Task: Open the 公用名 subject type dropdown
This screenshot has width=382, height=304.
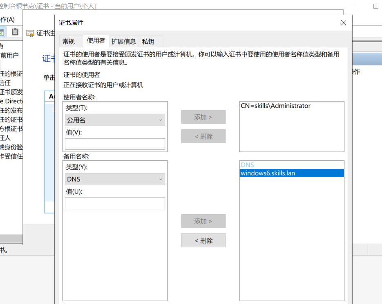Action: (x=115, y=120)
